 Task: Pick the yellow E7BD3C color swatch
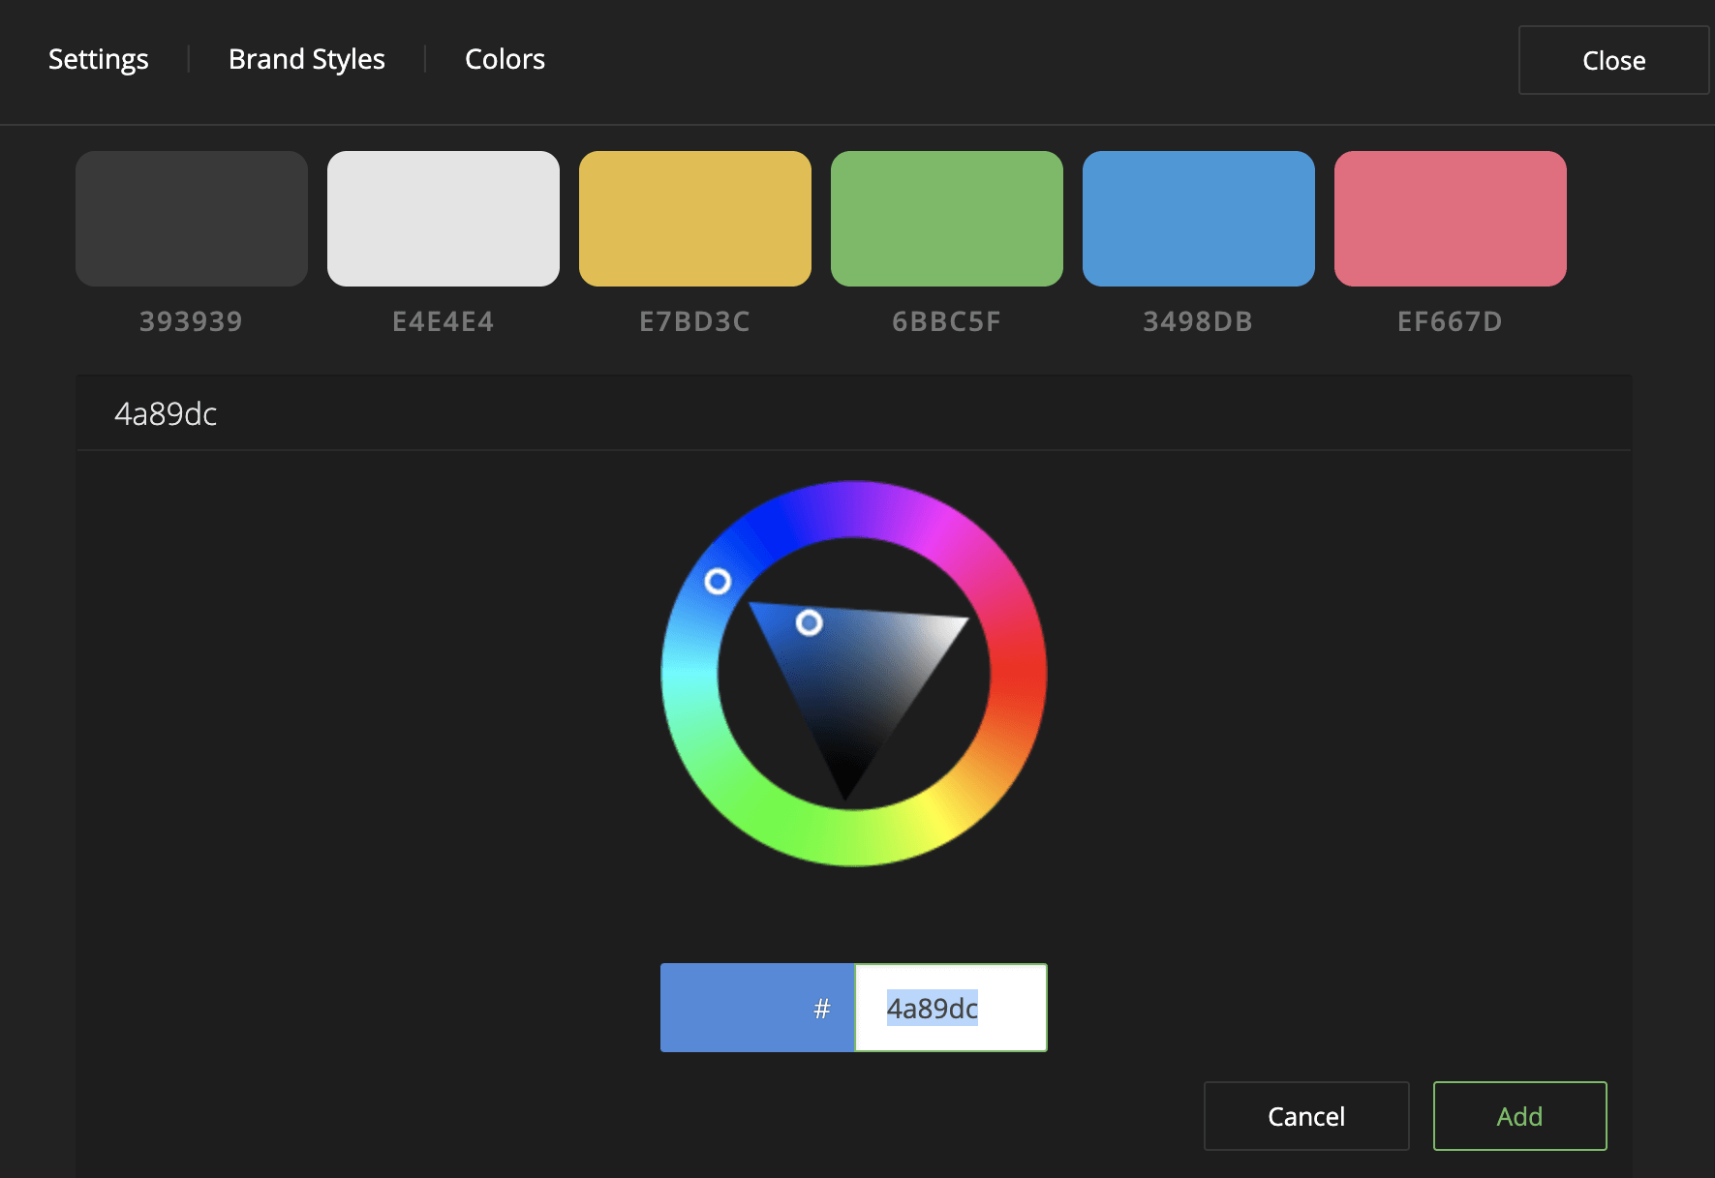(695, 219)
